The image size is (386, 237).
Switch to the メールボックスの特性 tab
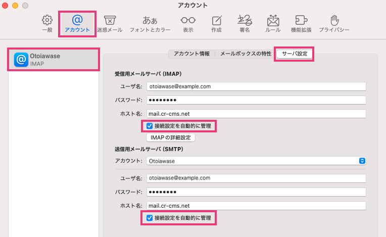[246, 54]
